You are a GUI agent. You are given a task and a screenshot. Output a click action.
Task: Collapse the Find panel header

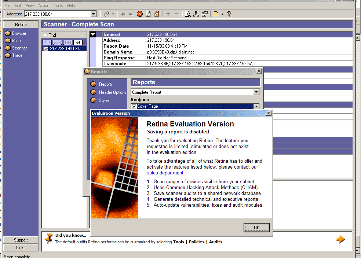point(64,35)
